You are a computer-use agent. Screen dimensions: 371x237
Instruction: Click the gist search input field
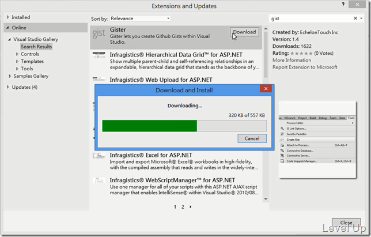(311, 18)
